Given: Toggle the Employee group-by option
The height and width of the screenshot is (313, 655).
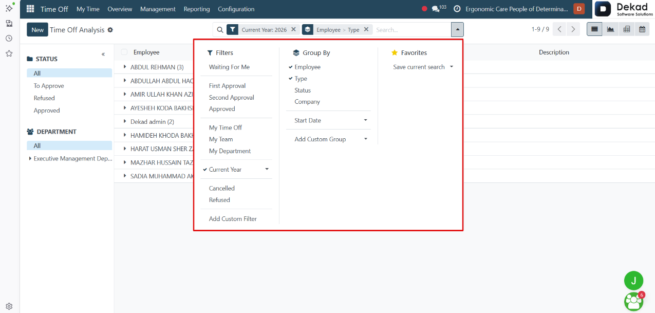Looking at the screenshot, I should (x=307, y=67).
